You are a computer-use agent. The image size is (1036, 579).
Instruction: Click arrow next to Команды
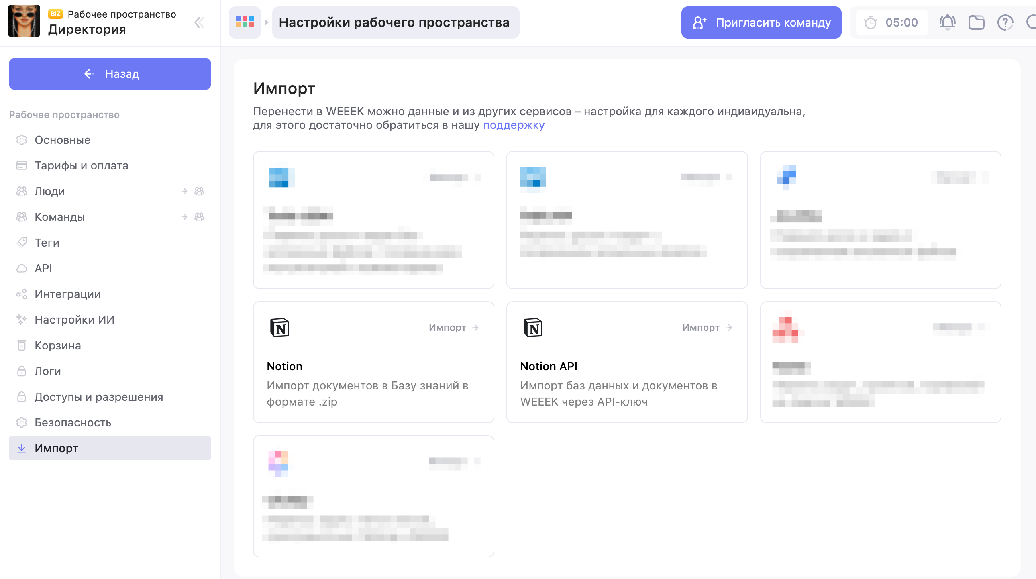click(185, 217)
